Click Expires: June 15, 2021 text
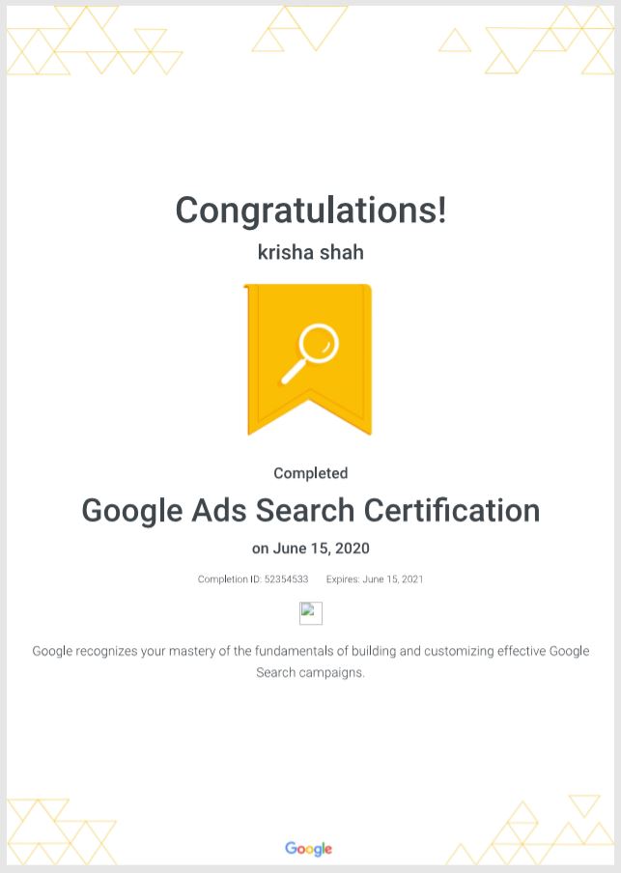Image resolution: width=621 pixels, height=873 pixels. [375, 579]
